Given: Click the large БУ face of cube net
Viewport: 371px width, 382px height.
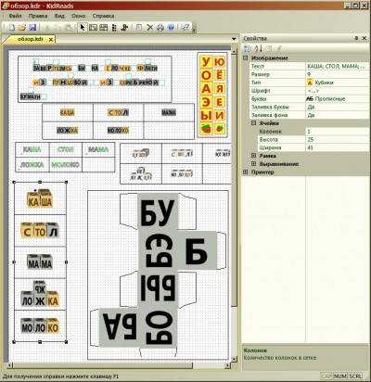Looking at the screenshot, I should [x=158, y=212].
